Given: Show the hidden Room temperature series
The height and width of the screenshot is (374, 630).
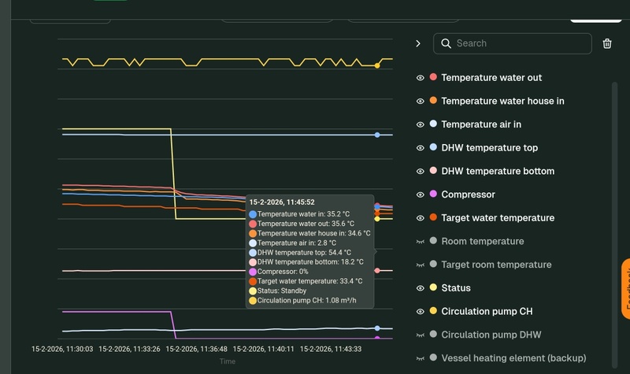Looking at the screenshot, I should pyautogui.click(x=421, y=241).
